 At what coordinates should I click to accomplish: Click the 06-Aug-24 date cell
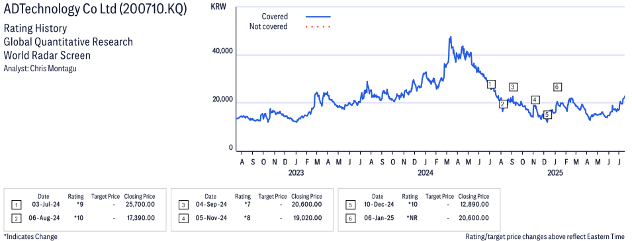pos(44,218)
